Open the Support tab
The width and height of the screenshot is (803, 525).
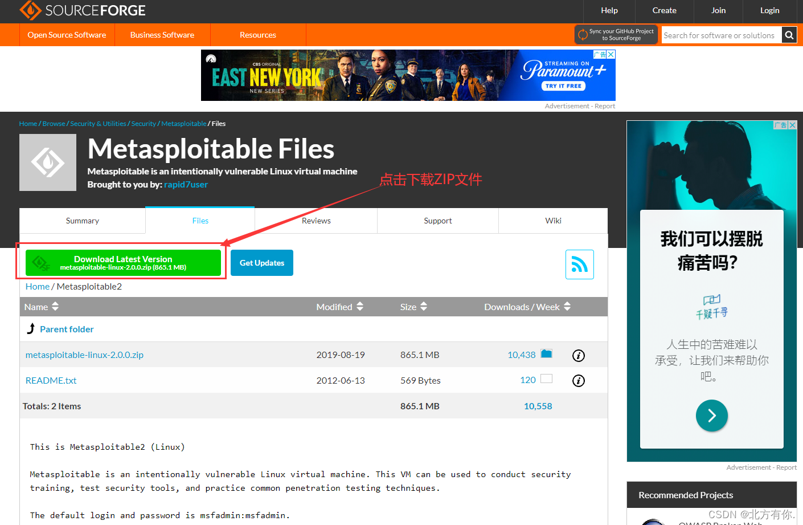click(x=438, y=221)
